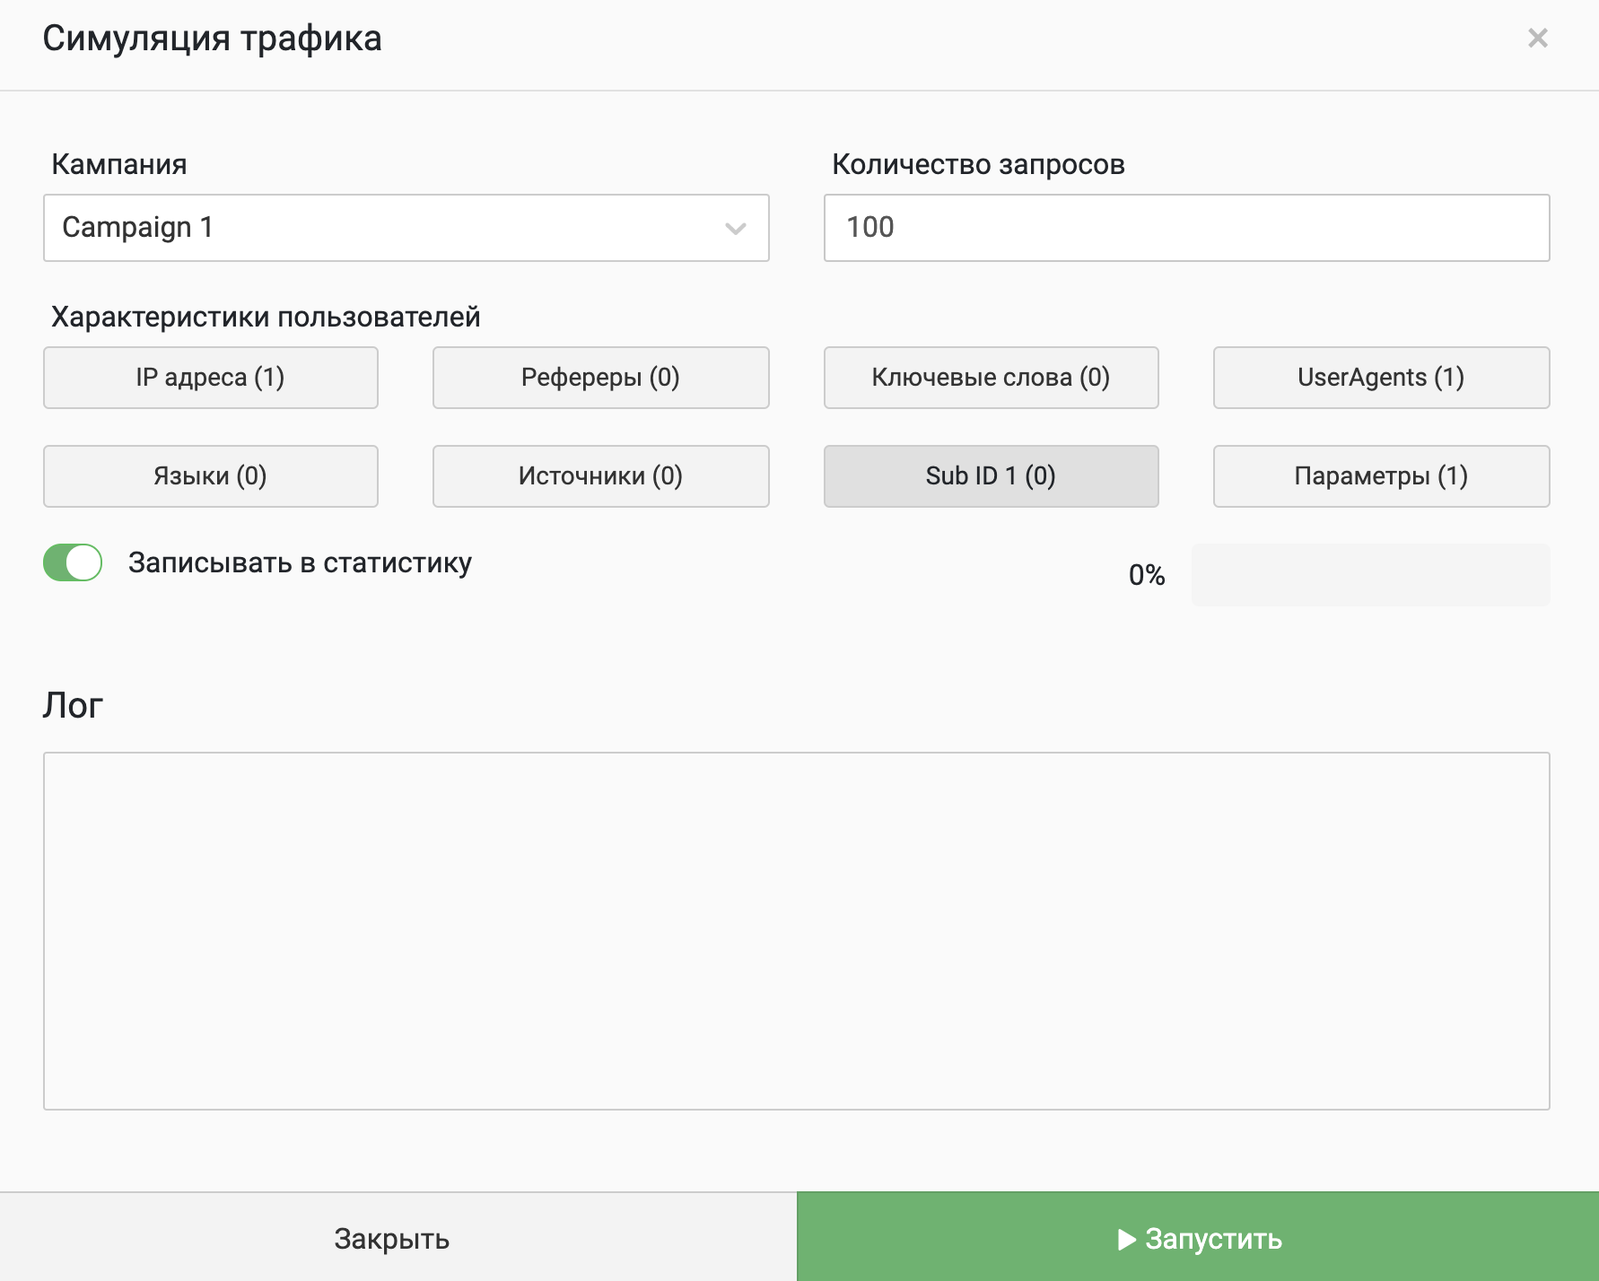Click inside the Лог text area

pyautogui.click(x=797, y=931)
